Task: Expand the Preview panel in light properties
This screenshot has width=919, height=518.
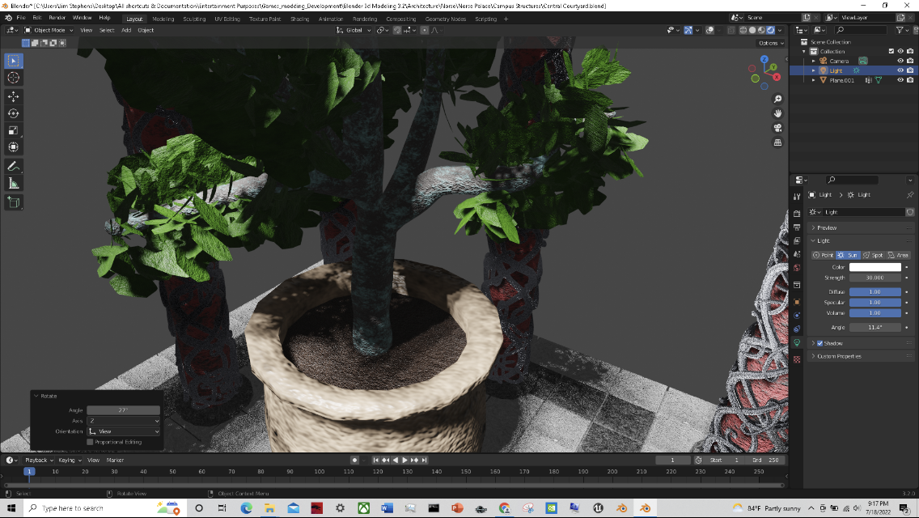Action: click(827, 227)
